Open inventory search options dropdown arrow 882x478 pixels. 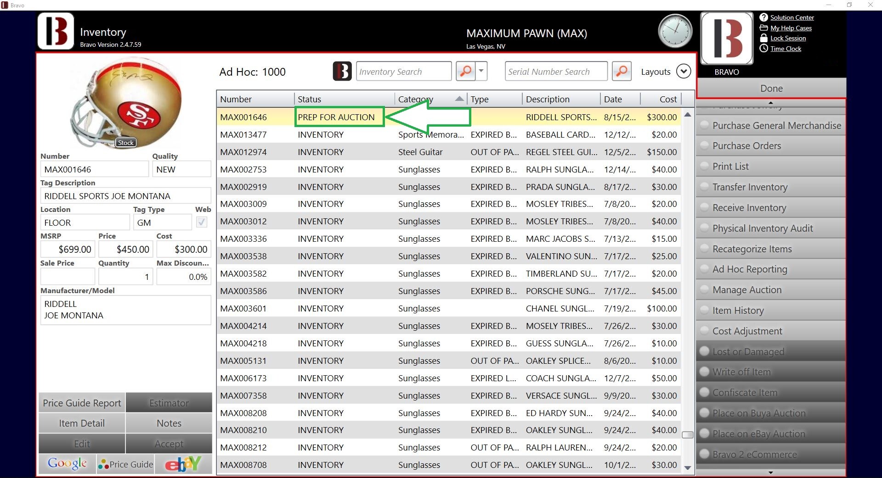tap(481, 71)
